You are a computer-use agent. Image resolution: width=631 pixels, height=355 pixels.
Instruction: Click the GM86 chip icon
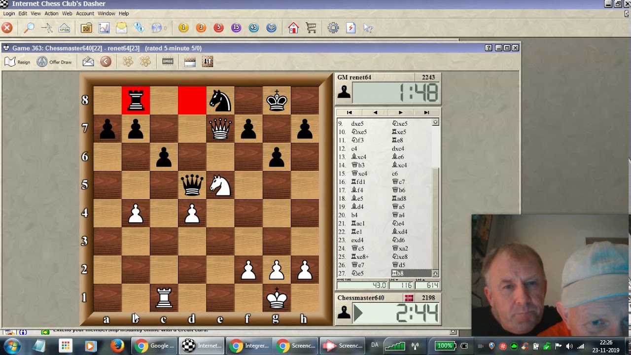(168, 62)
